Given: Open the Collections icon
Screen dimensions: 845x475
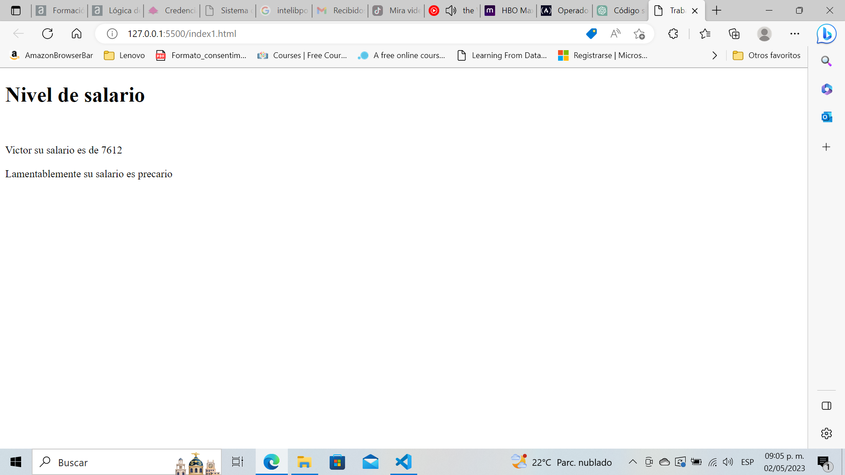Looking at the screenshot, I should click(x=734, y=34).
